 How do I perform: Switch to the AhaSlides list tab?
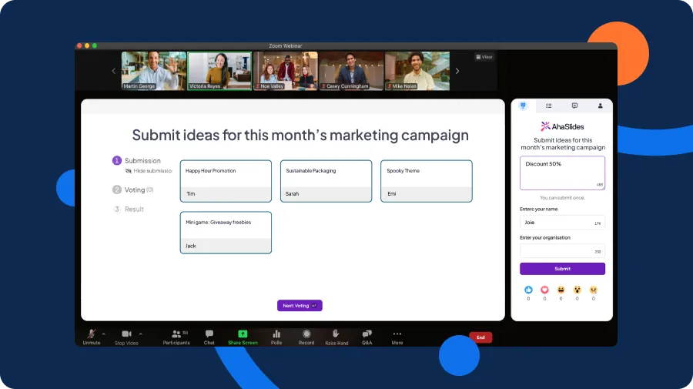[x=549, y=106]
